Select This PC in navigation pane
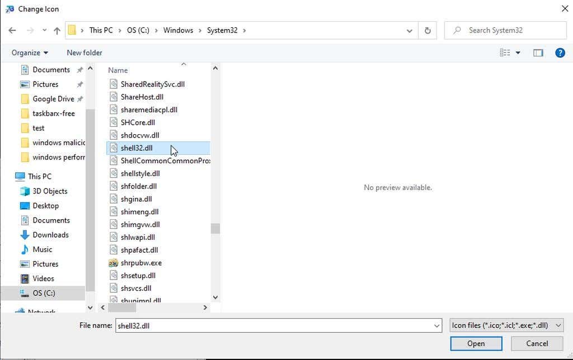Image resolution: width=573 pixels, height=360 pixels. click(x=33, y=177)
